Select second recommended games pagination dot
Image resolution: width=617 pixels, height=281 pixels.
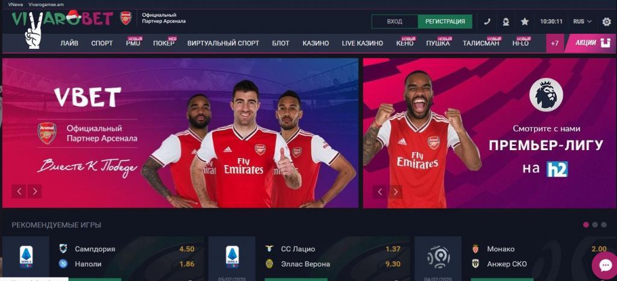(595, 225)
